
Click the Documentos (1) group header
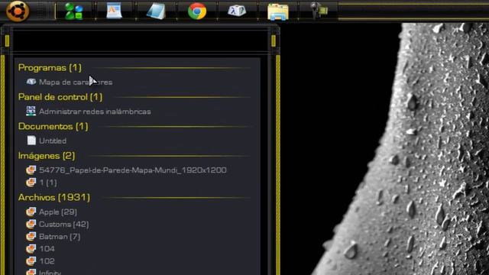click(x=53, y=126)
